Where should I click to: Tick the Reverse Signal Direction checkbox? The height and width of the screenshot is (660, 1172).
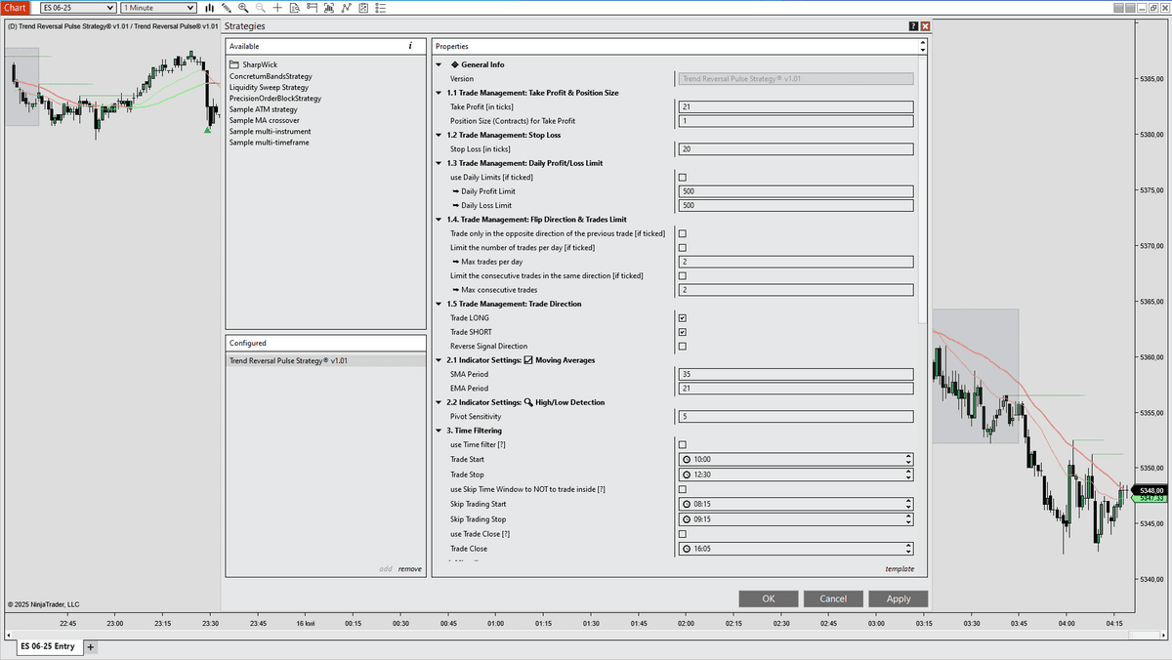tap(682, 347)
